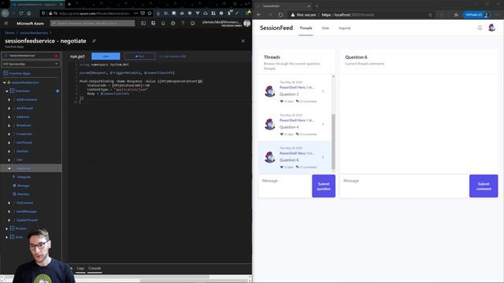Screen dimensions: 504x283
Task: Open new tab in Edge window
Action: coord(317,6)
